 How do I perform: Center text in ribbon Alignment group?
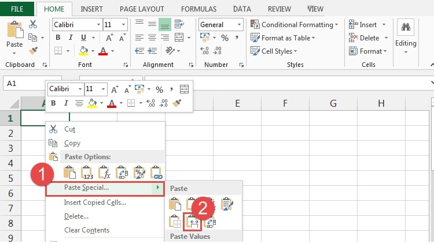point(152,37)
